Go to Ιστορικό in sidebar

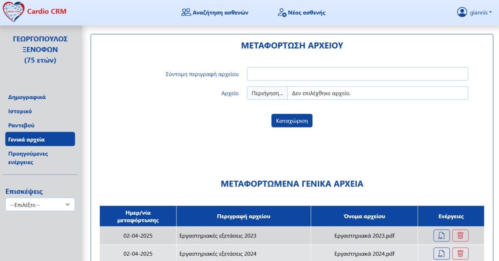(x=20, y=111)
